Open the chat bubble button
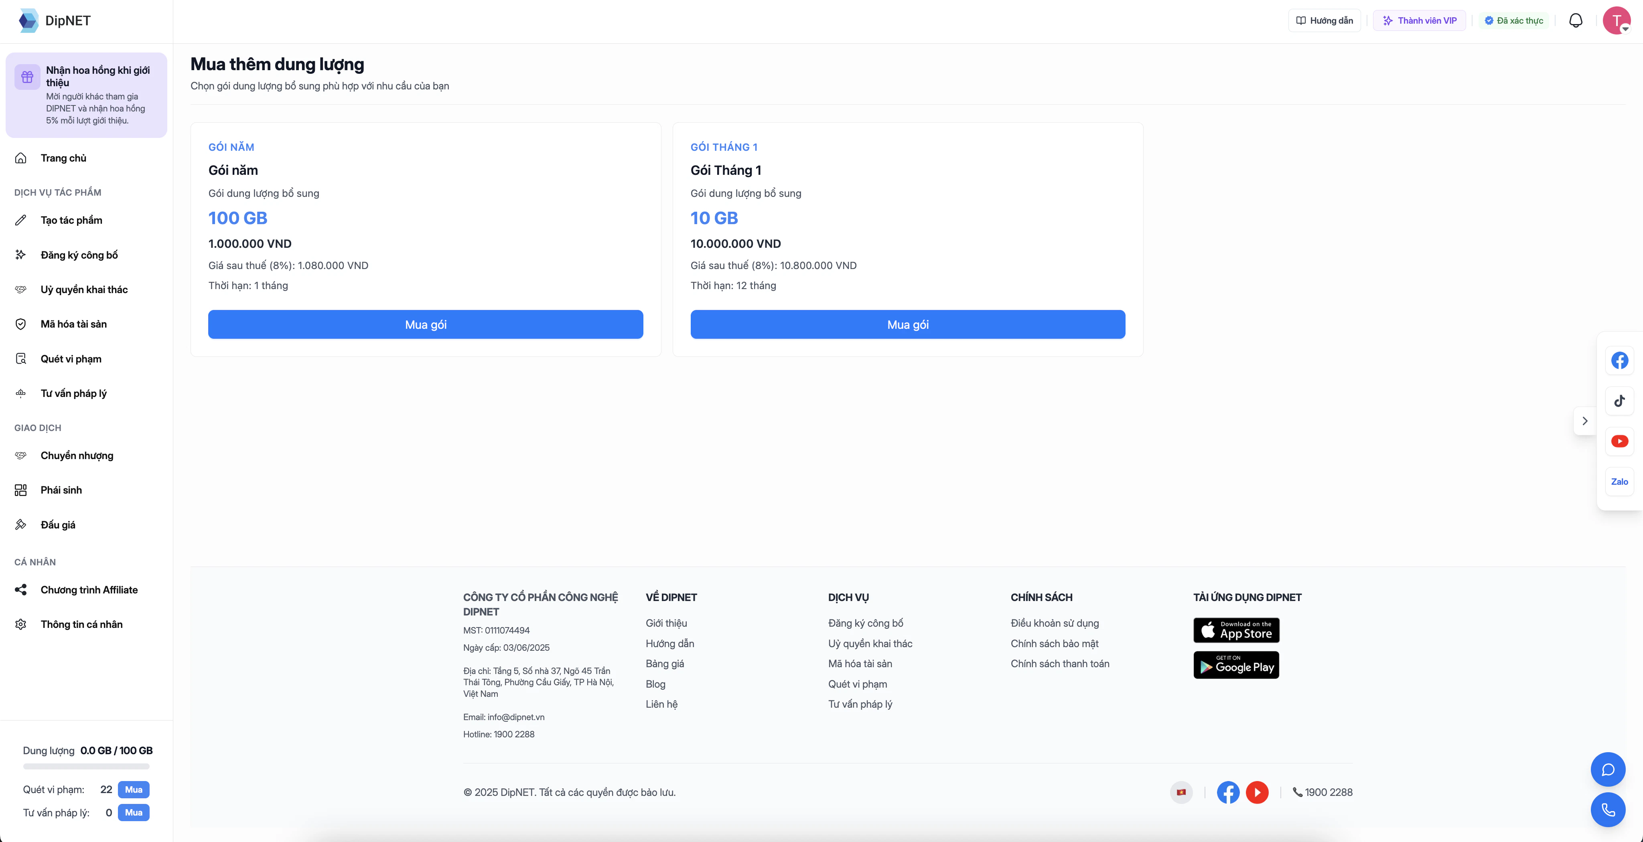 [x=1608, y=769]
